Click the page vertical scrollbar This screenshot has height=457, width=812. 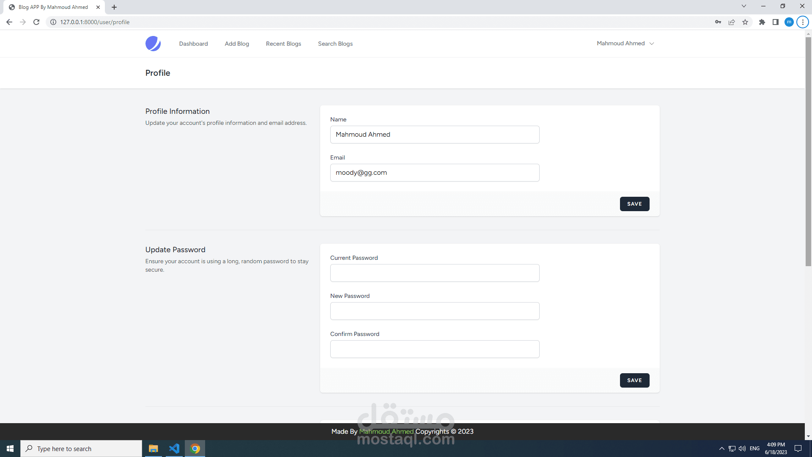tap(808, 152)
